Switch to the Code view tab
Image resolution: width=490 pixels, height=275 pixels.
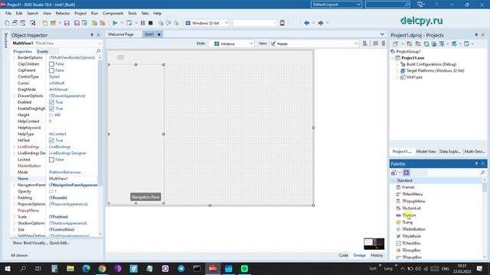click(x=344, y=255)
